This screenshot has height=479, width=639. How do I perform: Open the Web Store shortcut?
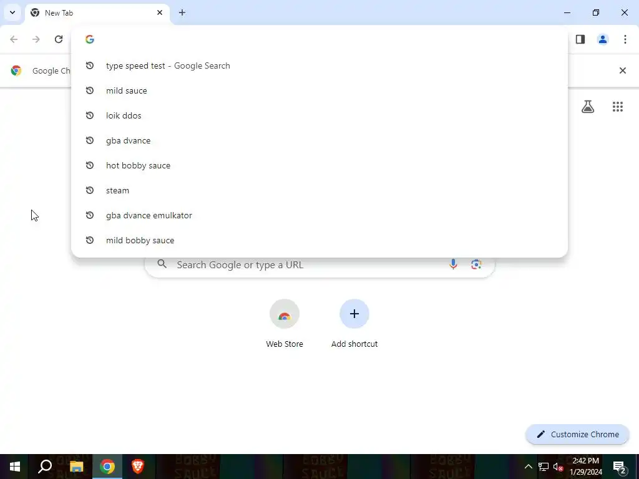click(285, 324)
